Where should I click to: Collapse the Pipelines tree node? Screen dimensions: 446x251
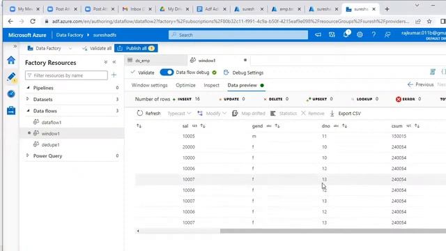(28, 88)
